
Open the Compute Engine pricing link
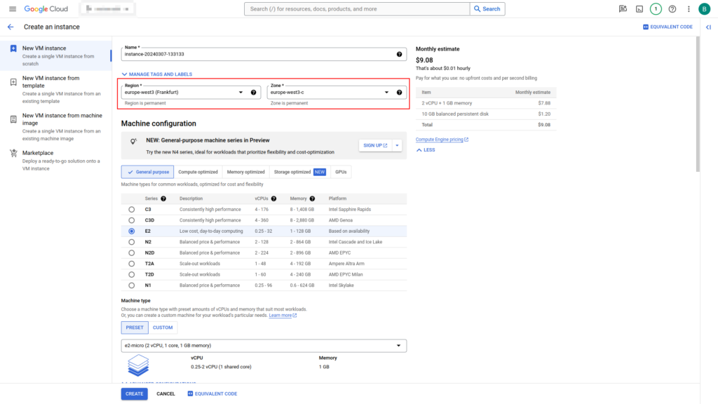tap(441, 140)
